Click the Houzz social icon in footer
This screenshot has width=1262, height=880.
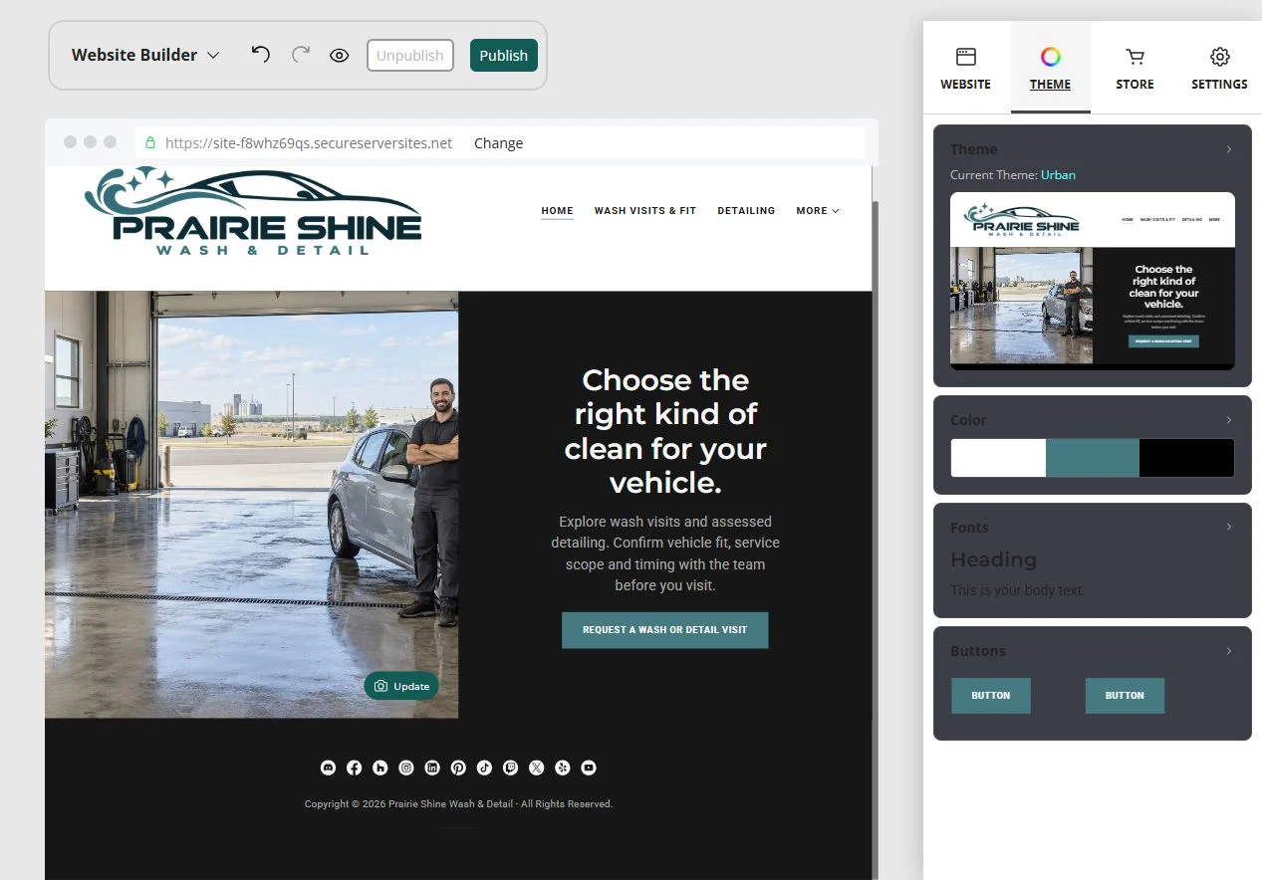(x=379, y=768)
